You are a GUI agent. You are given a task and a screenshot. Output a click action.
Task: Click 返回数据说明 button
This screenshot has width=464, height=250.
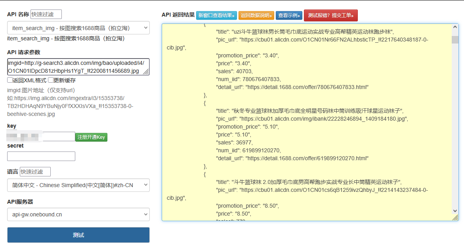click(x=256, y=15)
